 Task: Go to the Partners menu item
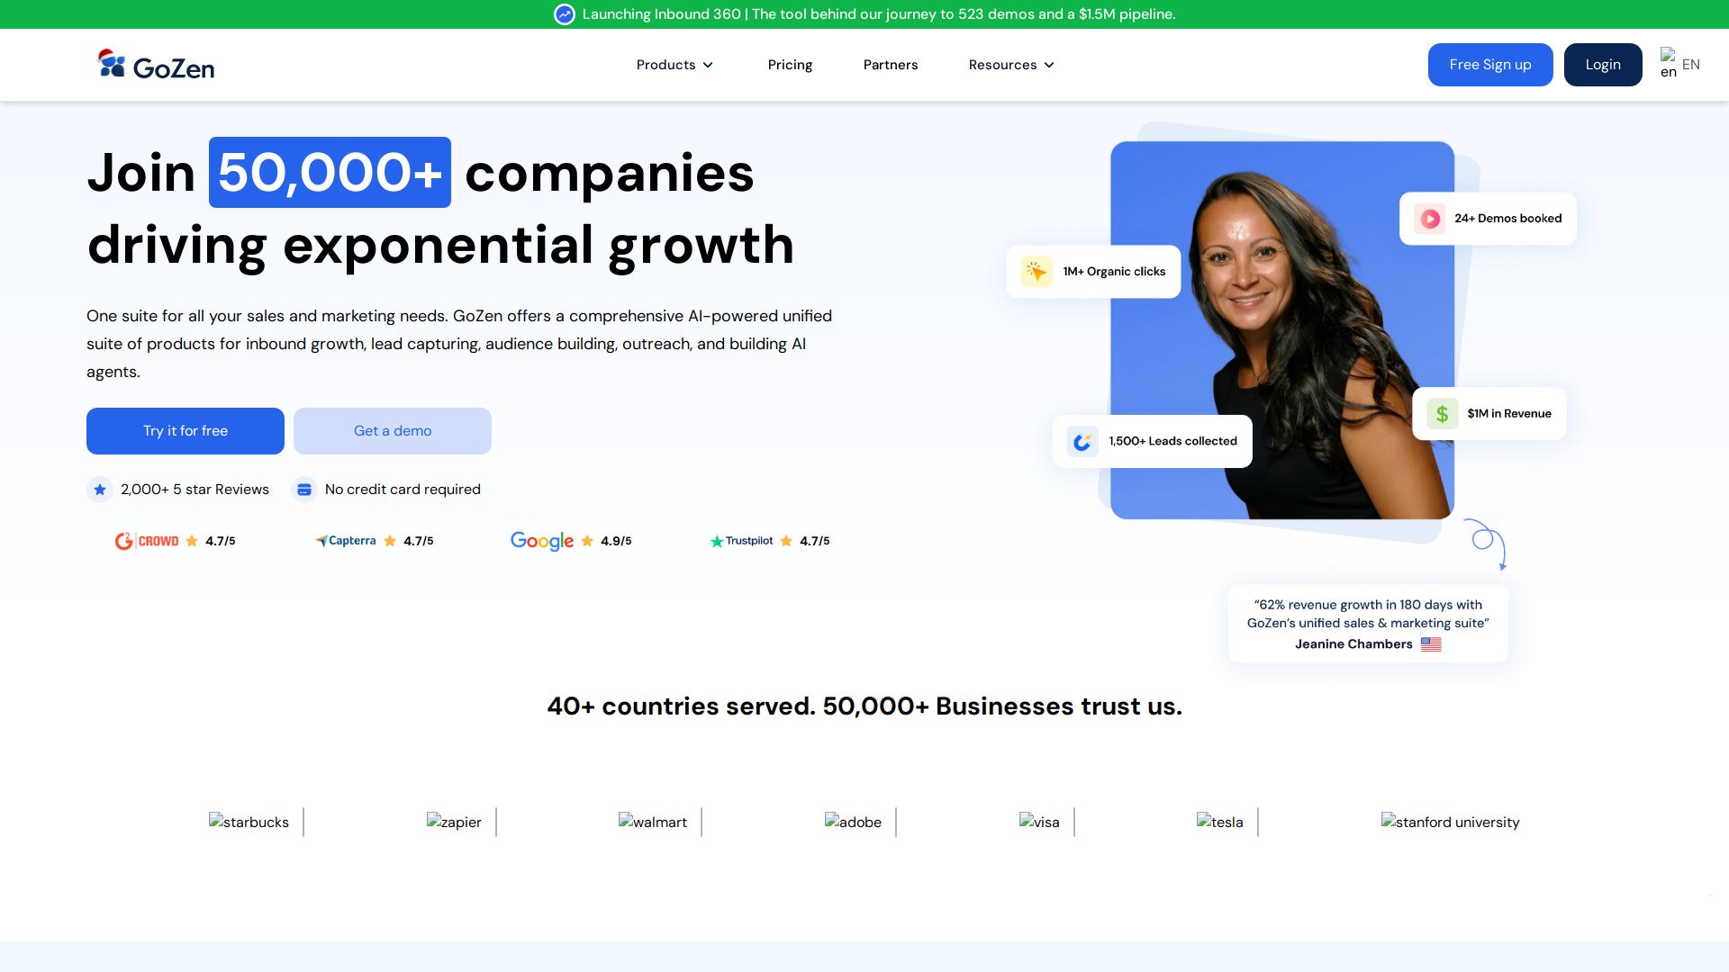891,65
